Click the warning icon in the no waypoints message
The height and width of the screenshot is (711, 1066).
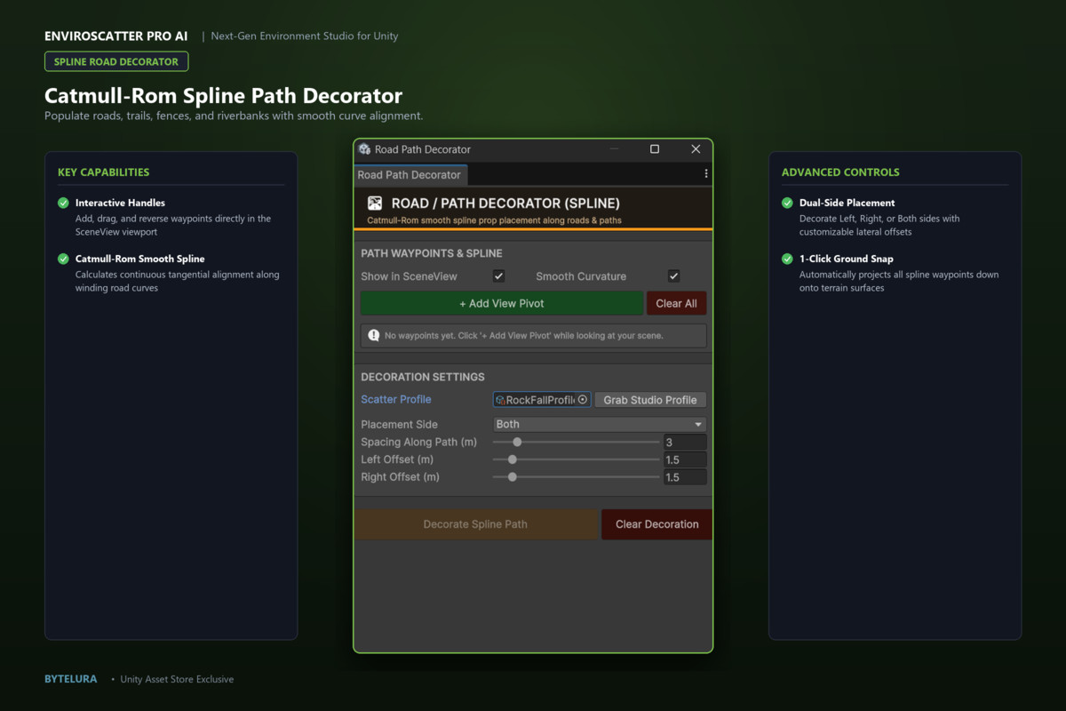tap(374, 335)
